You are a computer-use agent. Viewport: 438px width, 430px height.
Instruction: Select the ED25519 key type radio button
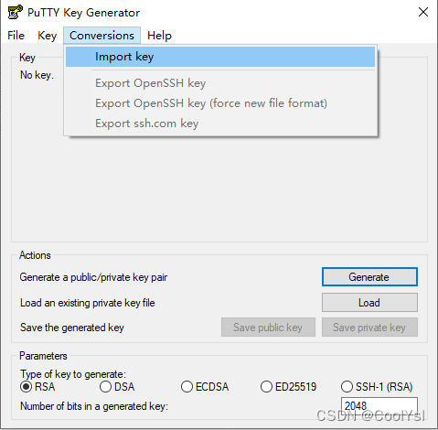coord(266,387)
